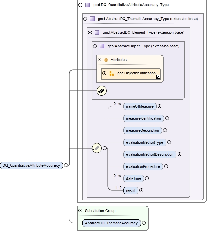Click the gco:ObjectIdentification attribute group icon
The height and width of the screenshot is (231, 207).
pyautogui.click(x=112, y=73)
